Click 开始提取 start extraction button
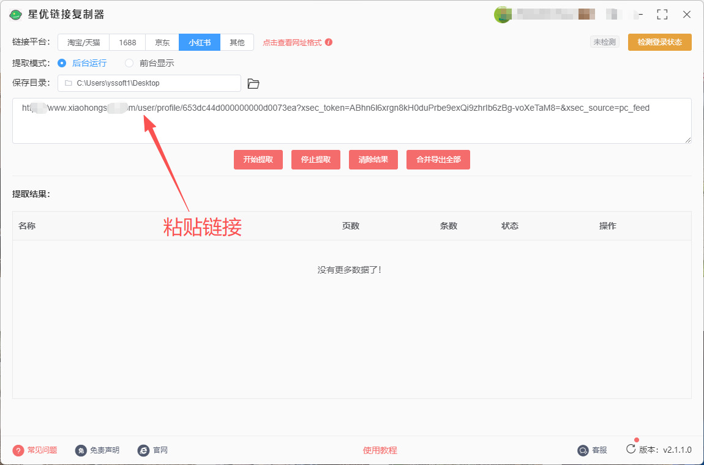The height and width of the screenshot is (465, 704). point(258,160)
